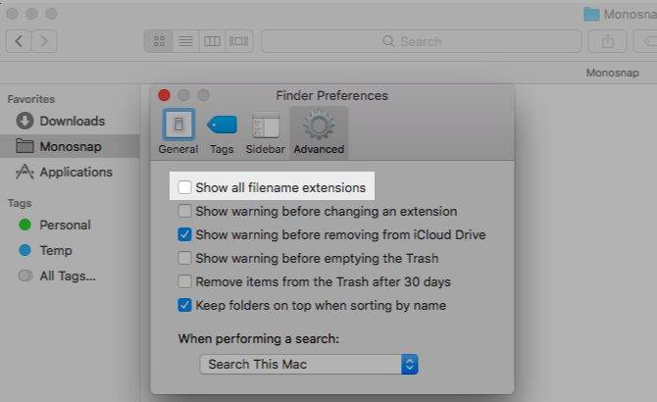This screenshot has height=402, width=657.
Task: Go forward with the right arrow button
Action: click(x=45, y=41)
